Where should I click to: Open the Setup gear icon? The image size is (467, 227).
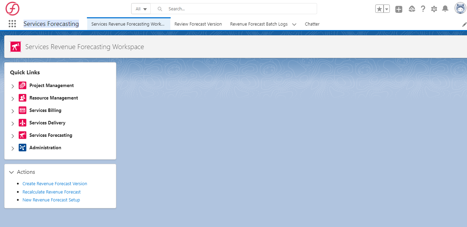(434, 9)
